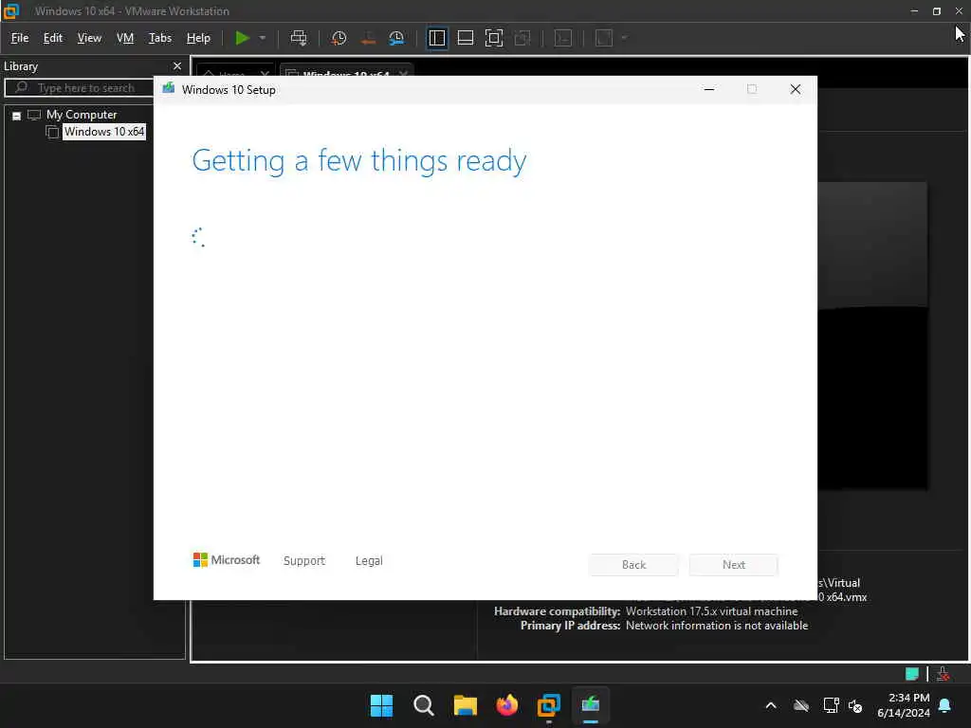Power on the virtual machine with green play button
The image size is (971, 728).
242,38
